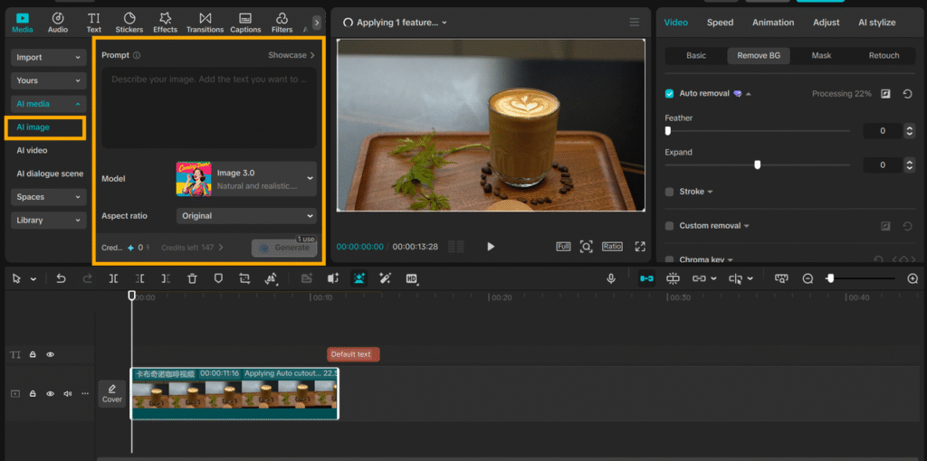
Task: Collapse the AI media section
Action: point(49,104)
